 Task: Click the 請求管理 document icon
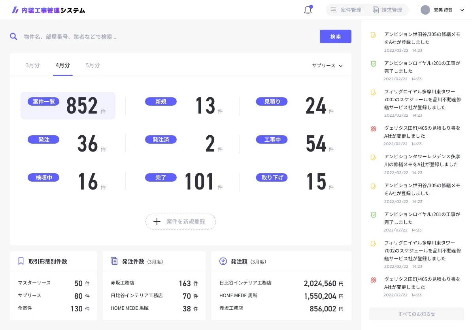pos(376,10)
